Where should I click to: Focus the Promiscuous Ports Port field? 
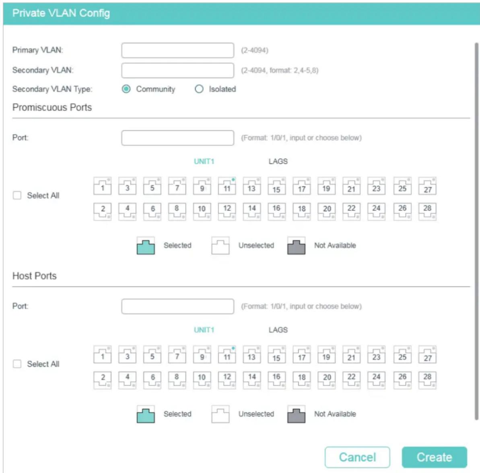[177, 138]
